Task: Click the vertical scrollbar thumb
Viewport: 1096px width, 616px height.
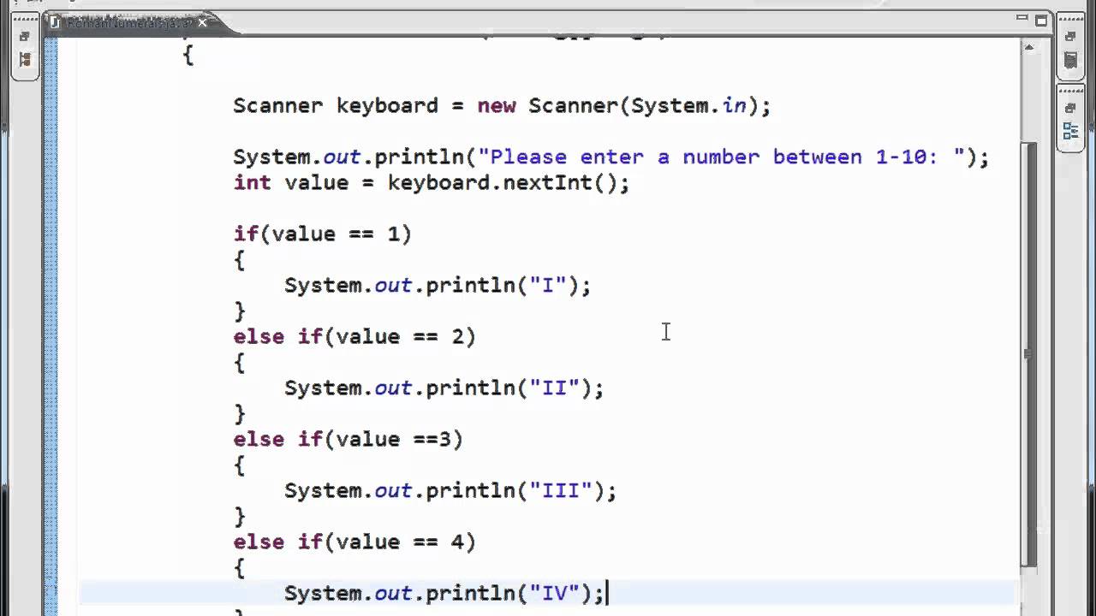Action: pyautogui.click(x=1028, y=352)
